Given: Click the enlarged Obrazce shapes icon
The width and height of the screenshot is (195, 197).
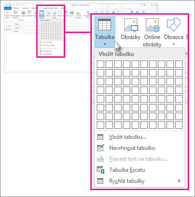Looking at the screenshot, I should pyautogui.click(x=173, y=25).
